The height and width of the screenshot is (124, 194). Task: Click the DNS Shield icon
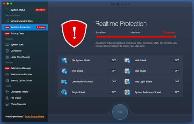click(127, 71)
